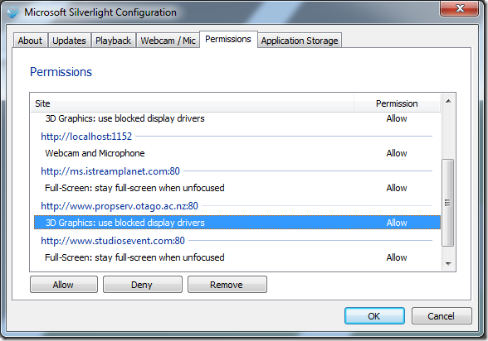Image resolution: width=488 pixels, height=341 pixels.
Task: Confirm changes with the OK button
Action: click(374, 316)
